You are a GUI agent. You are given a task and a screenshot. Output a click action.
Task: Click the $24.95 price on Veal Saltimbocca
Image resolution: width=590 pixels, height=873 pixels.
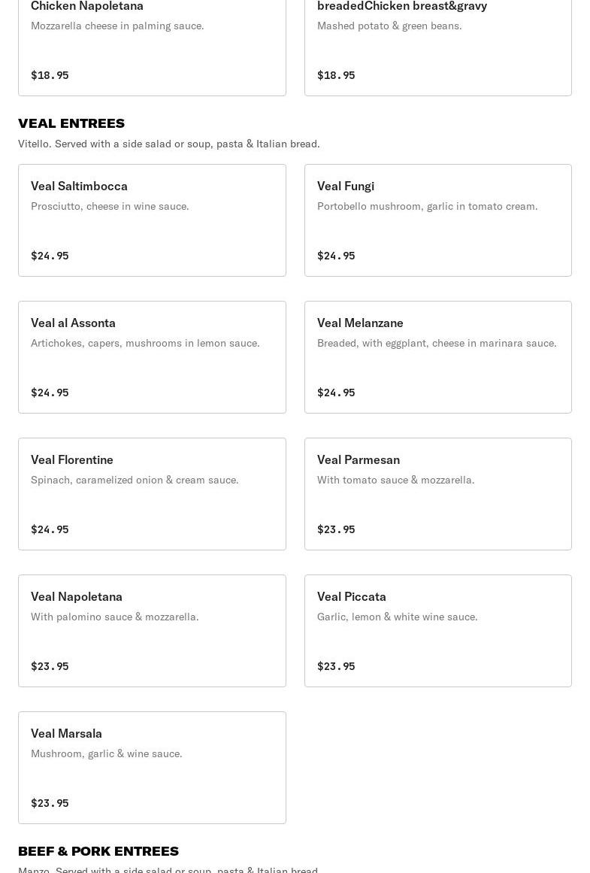click(x=50, y=256)
